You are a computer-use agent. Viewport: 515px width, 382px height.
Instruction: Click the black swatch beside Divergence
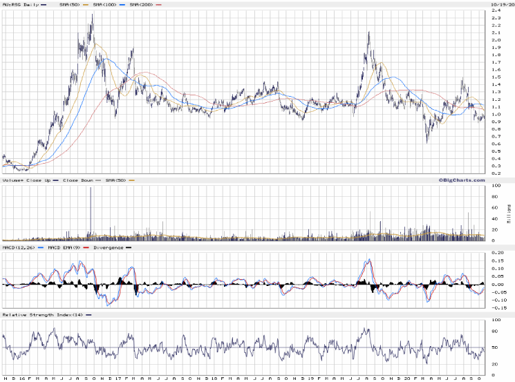(x=129, y=248)
